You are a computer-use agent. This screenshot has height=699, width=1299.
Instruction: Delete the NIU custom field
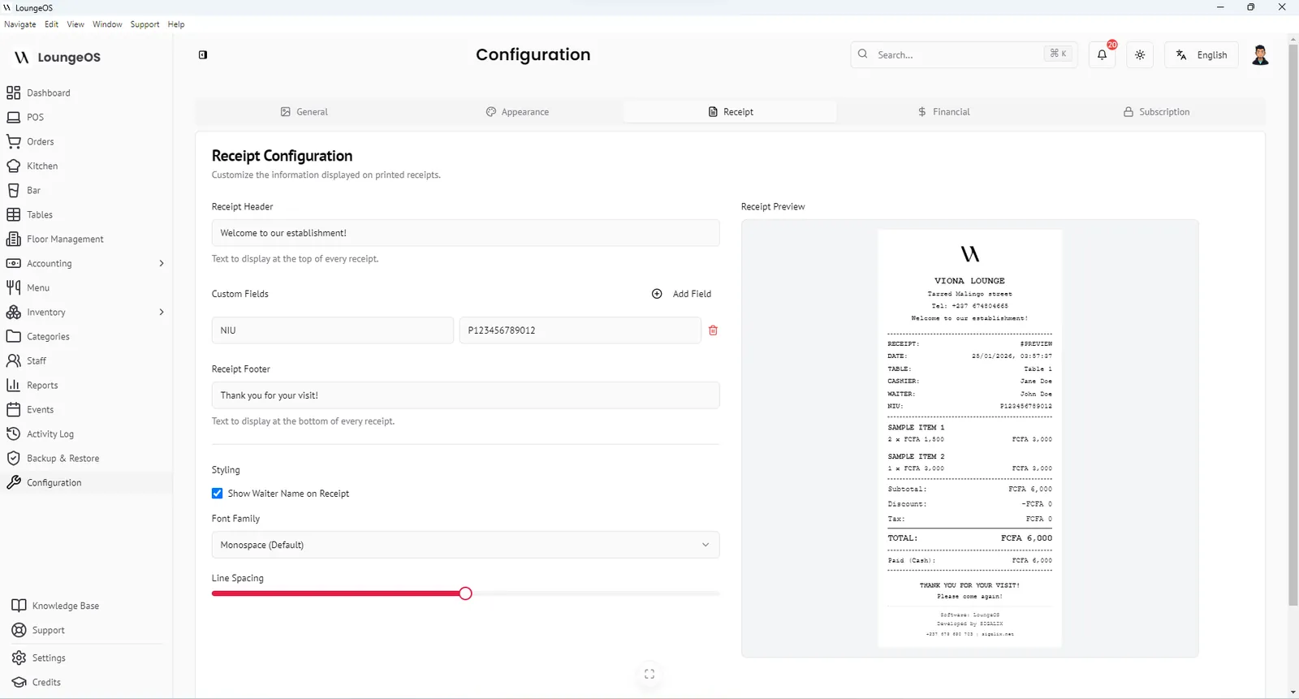(x=713, y=330)
